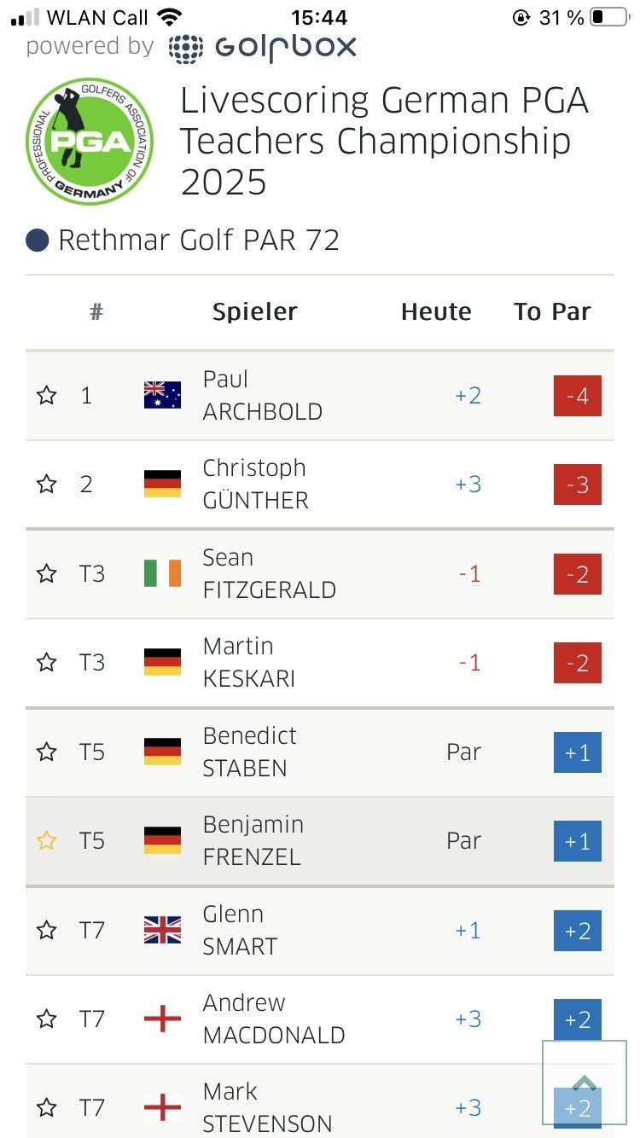The width and height of the screenshot is (640, 1138).
Task: Toggle favorite star for Martin Keskari
Action: click(46, 662)
